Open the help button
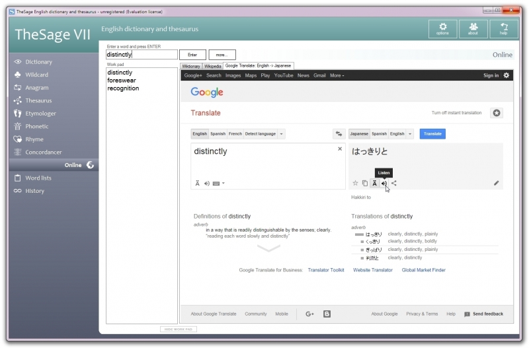This screenshot has width=529, height=348. [504, 29]
